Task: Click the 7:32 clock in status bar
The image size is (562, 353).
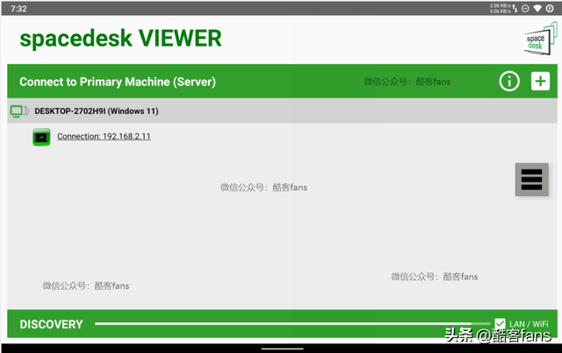Action: click(18, 9)
